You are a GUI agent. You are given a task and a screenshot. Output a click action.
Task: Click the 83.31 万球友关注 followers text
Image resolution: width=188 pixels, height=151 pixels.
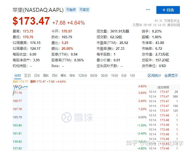click(x=167, y=21)
